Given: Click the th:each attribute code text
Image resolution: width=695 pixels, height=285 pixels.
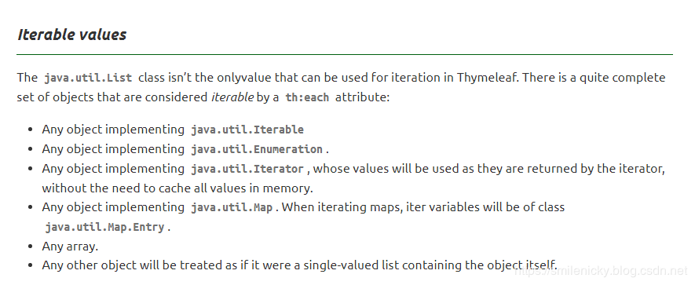Looking at the screenshot, I should click(307, 97).
